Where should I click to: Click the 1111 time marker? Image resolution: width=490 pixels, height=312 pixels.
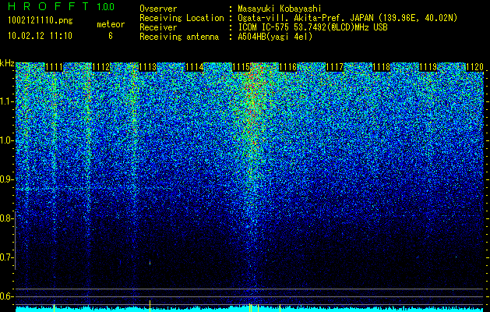(x=55, y=67)
